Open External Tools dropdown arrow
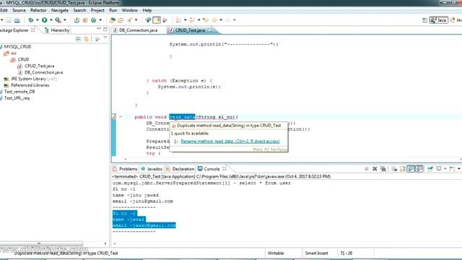 coord(65,20)
